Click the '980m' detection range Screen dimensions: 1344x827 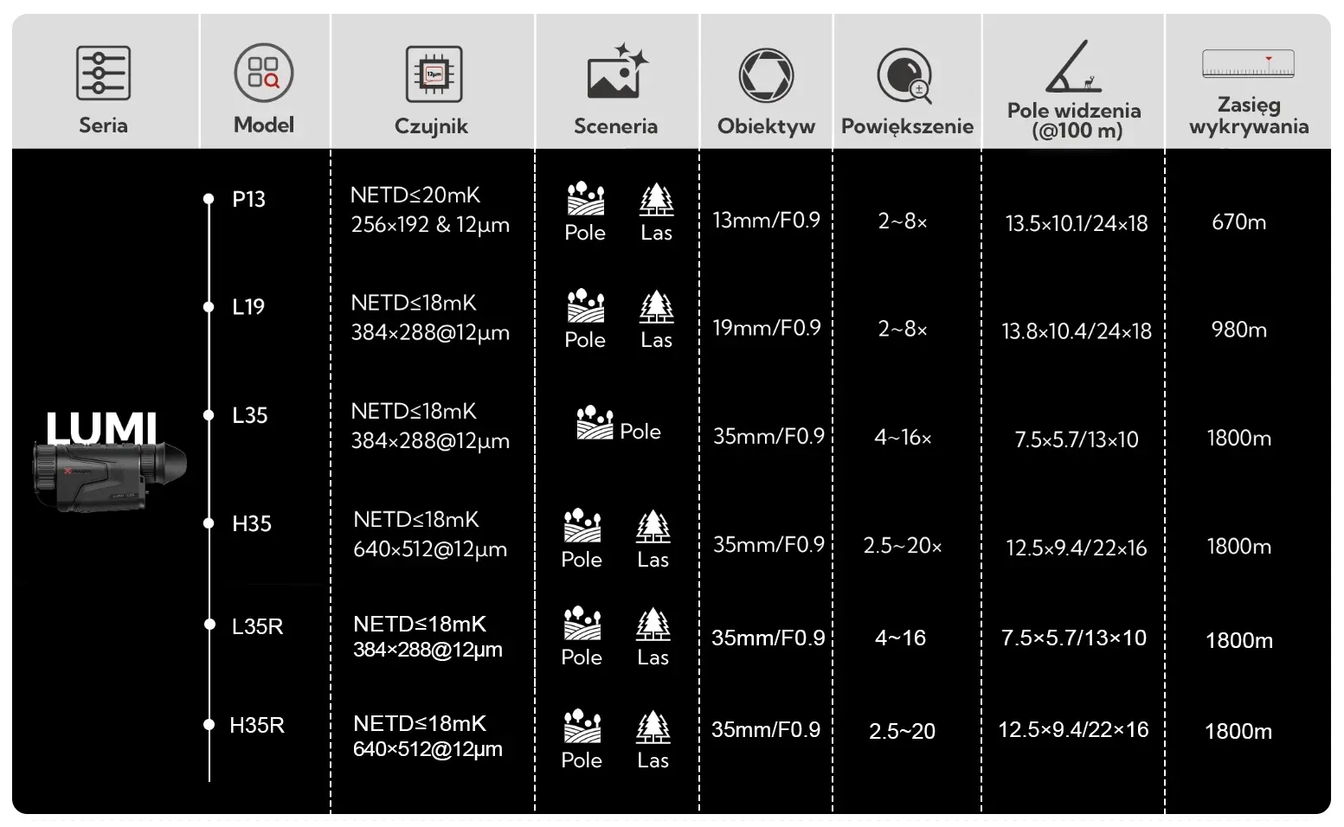(x=1239, y=330)
